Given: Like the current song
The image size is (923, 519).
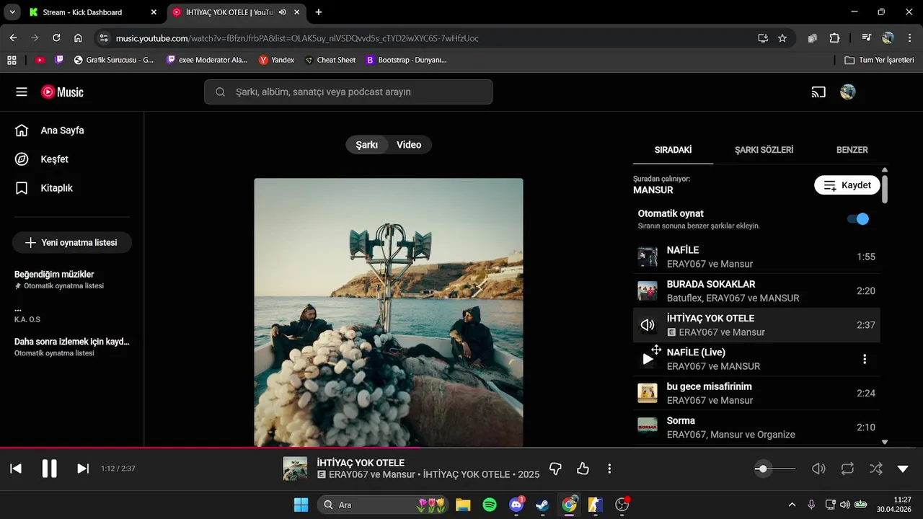Looking at the screenshot, I should [x=583, y=469].
